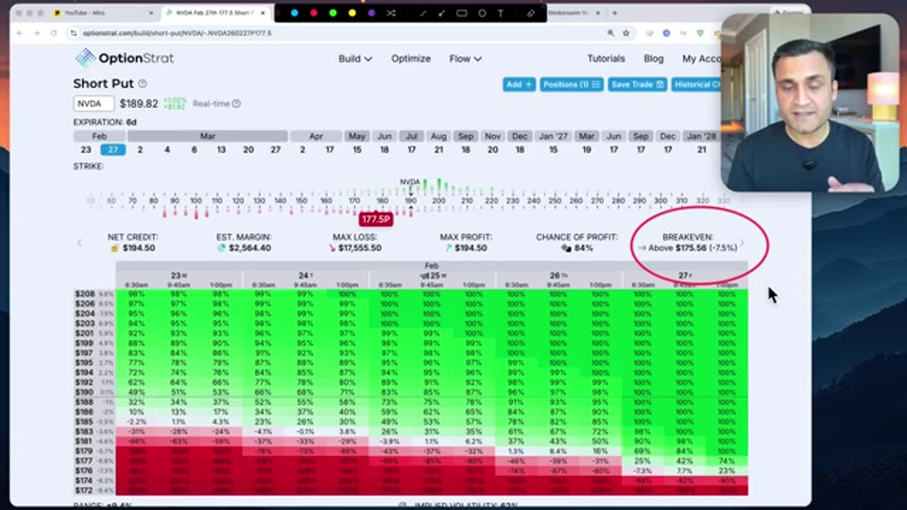Click the 26 Th column date header
The height and width of the screenshot is (510, 907).
click(x=558, y=276)
